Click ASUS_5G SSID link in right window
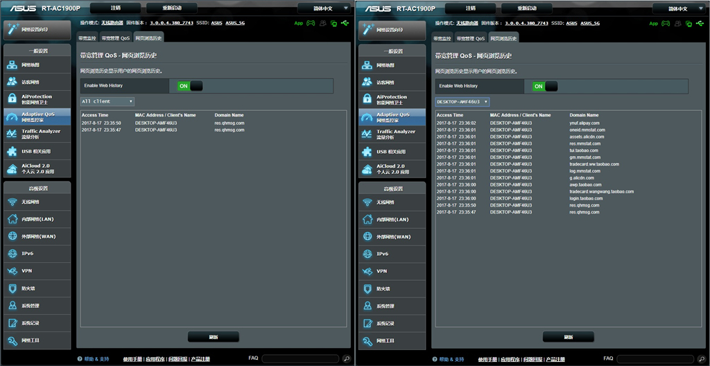Image resolution: width=710 pixels, height=366 pixels. [x=590, y=23]
